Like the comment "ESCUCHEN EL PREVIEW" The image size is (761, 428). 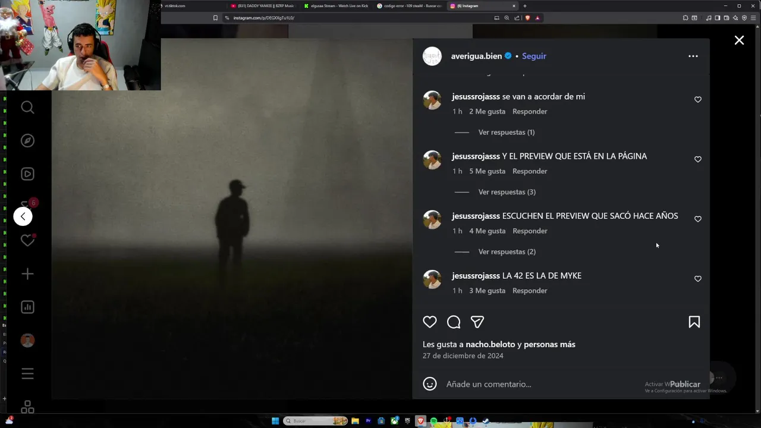pos(698,219)
